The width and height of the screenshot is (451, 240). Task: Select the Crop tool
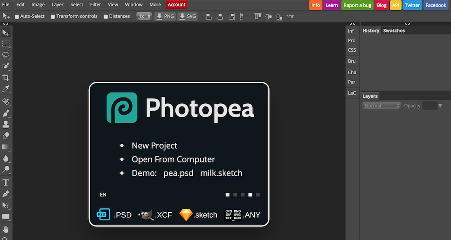(x=6, y=77)
